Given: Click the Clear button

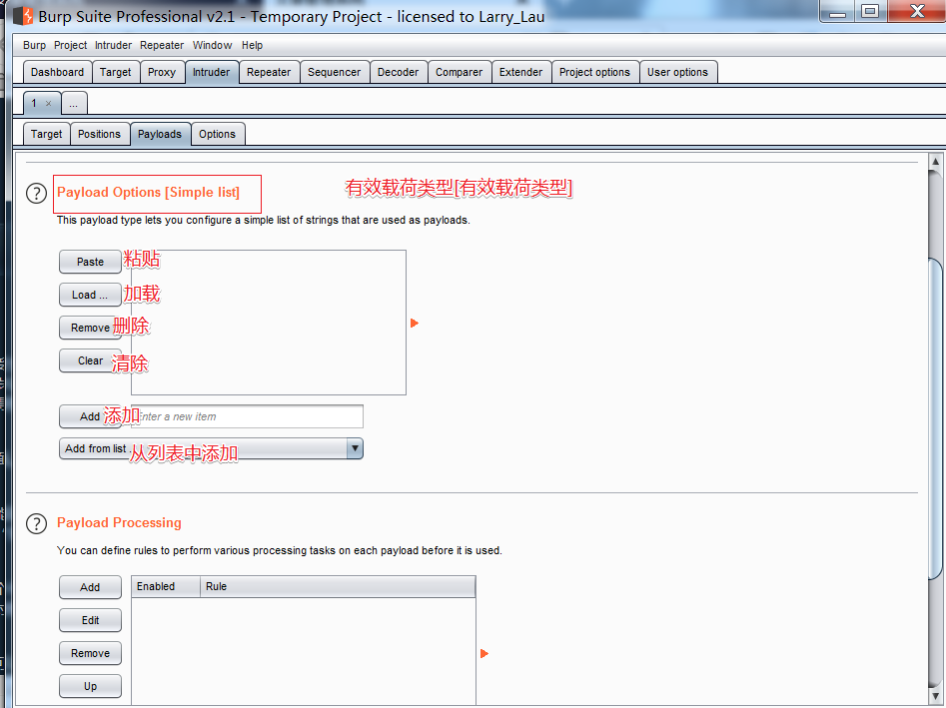Looking at the screenshot, I should (x=91, y=360).
